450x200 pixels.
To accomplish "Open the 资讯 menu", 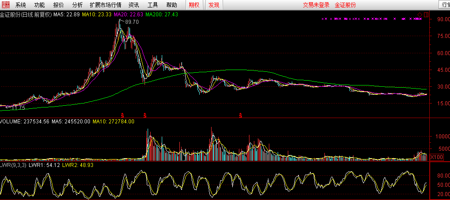I will click(134, 5).
